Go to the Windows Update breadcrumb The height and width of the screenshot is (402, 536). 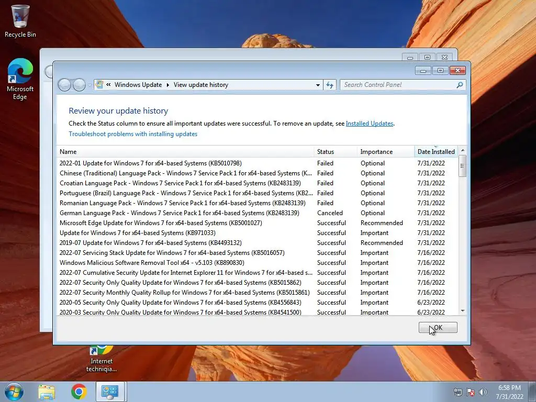pos(138,85)
